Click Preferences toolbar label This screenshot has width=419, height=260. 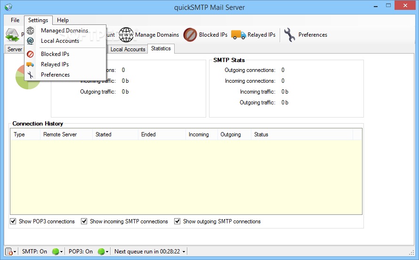tap(313, 35)
